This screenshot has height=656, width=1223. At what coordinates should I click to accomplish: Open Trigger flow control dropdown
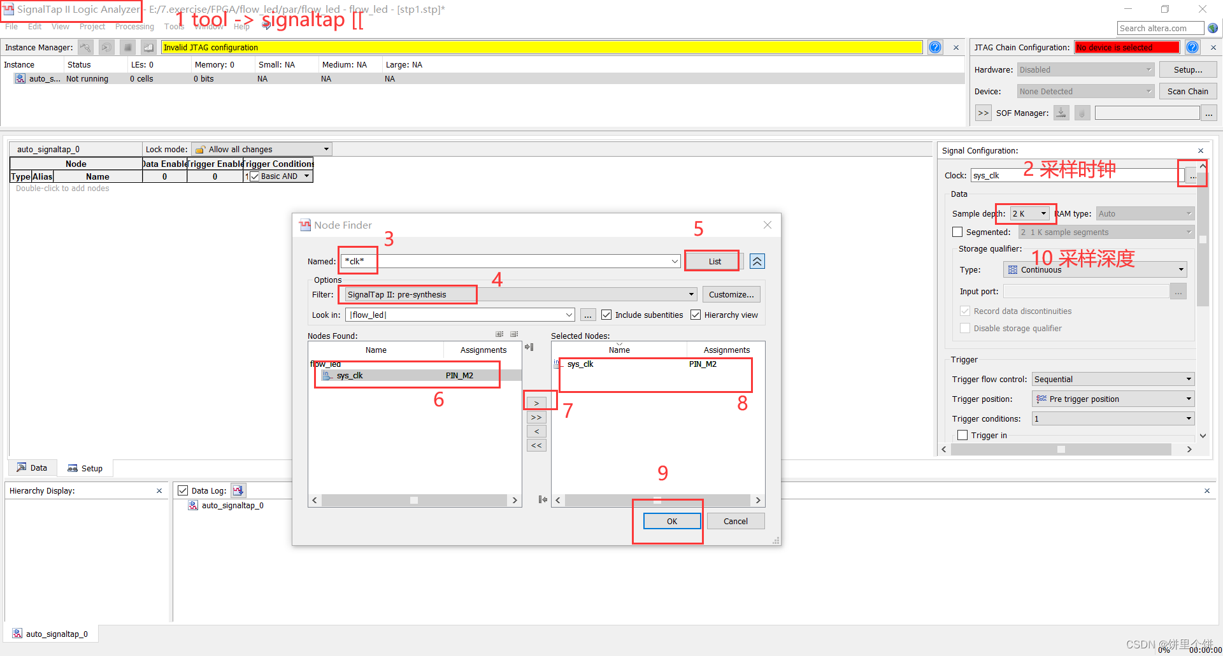1113,379
